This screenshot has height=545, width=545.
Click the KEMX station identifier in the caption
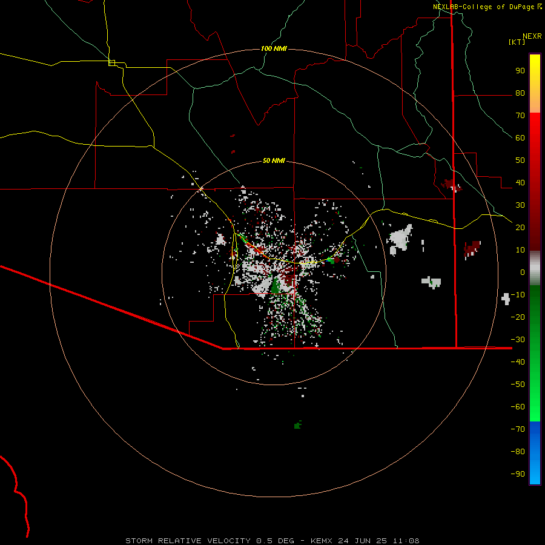point(322,541)
